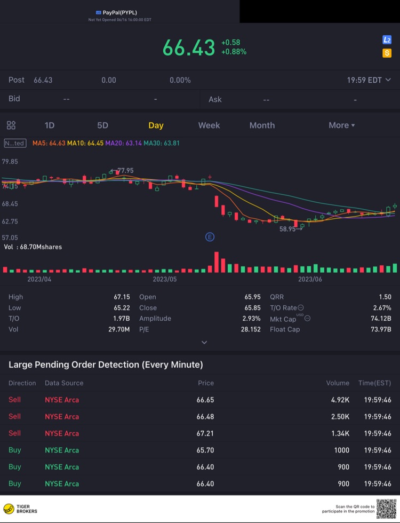Screen dimensions: 400x523
Task: Tap the Time(EST) column header
Action: (374, 383)
